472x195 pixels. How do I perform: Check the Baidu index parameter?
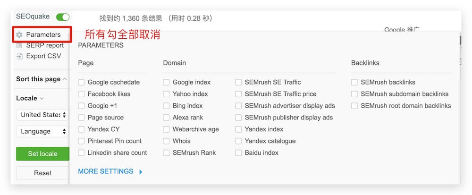pyautogui.click(x=238, y=153)
